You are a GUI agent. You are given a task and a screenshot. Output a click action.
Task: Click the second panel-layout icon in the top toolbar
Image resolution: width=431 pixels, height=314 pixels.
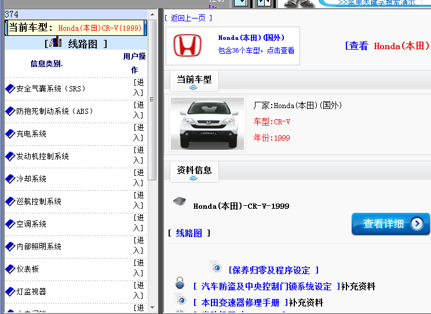pyautogui.click(x=264, y=2)
